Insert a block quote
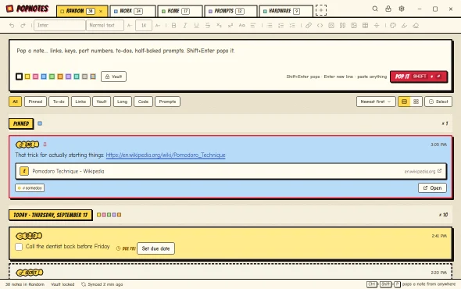The height and width of the screenshot is (289, 461). 342,26
